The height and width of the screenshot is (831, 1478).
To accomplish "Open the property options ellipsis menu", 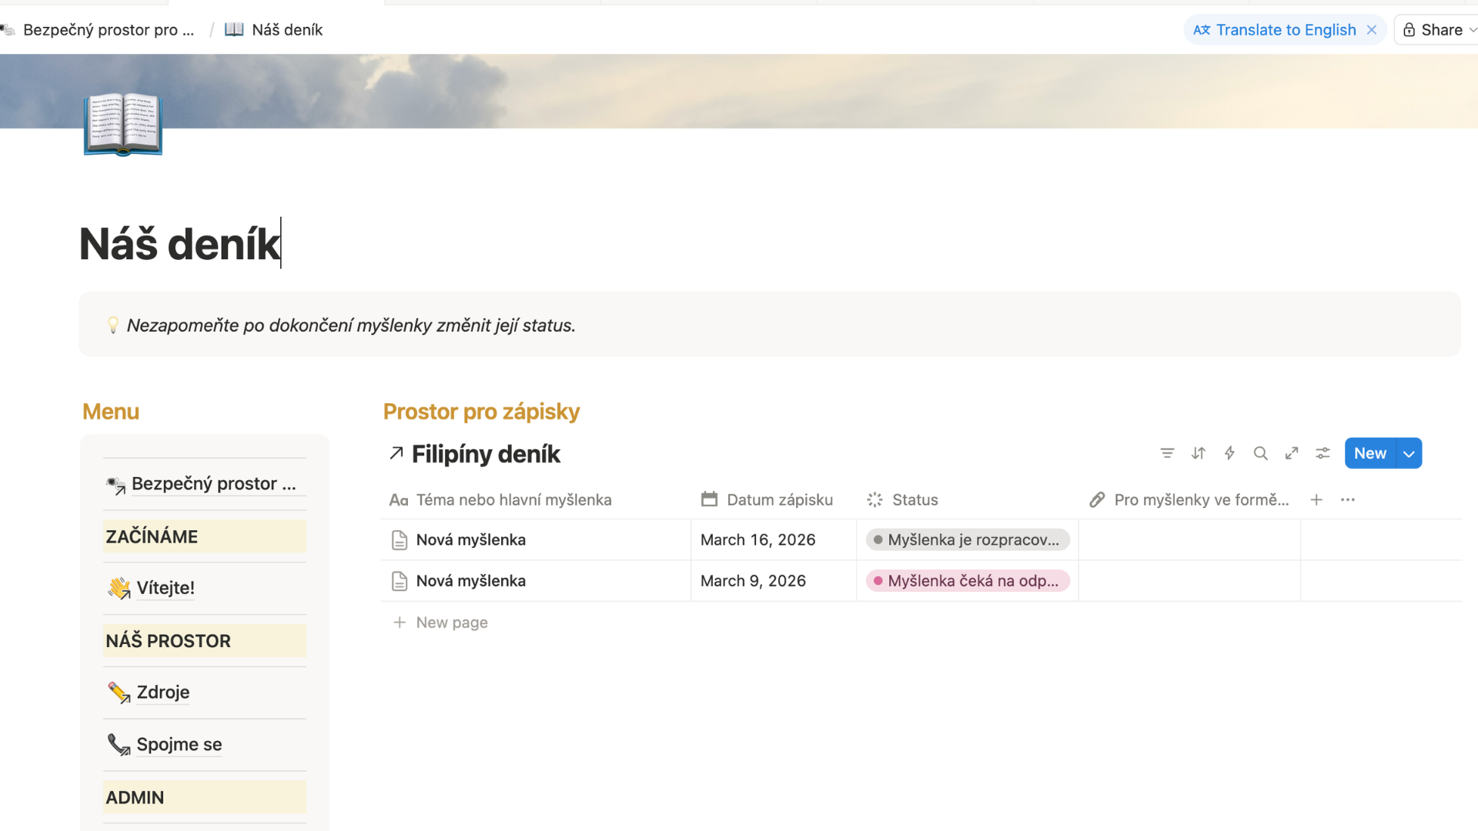I will (x=1347, y=499).
